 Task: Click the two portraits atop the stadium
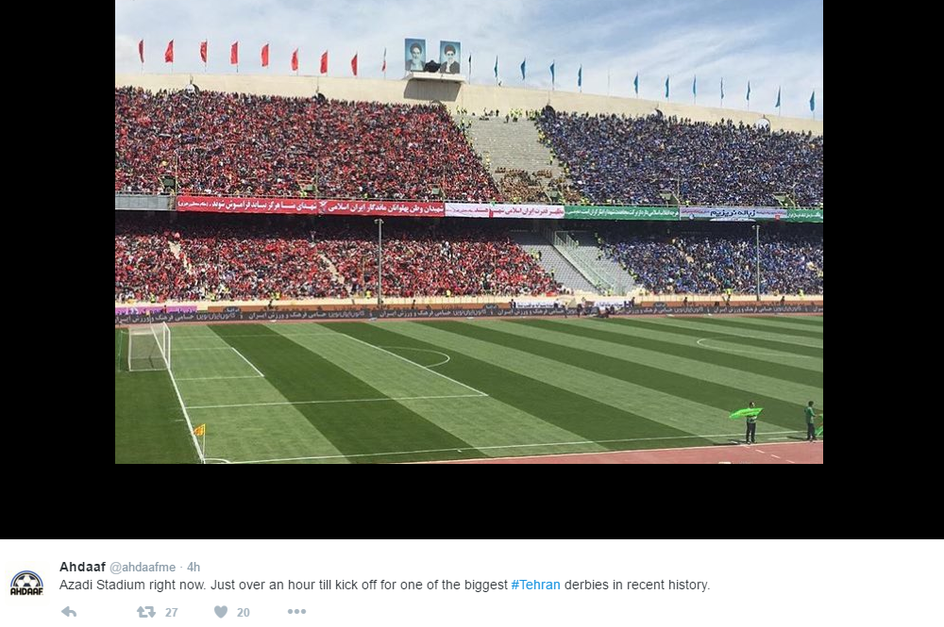coord(433,57)
